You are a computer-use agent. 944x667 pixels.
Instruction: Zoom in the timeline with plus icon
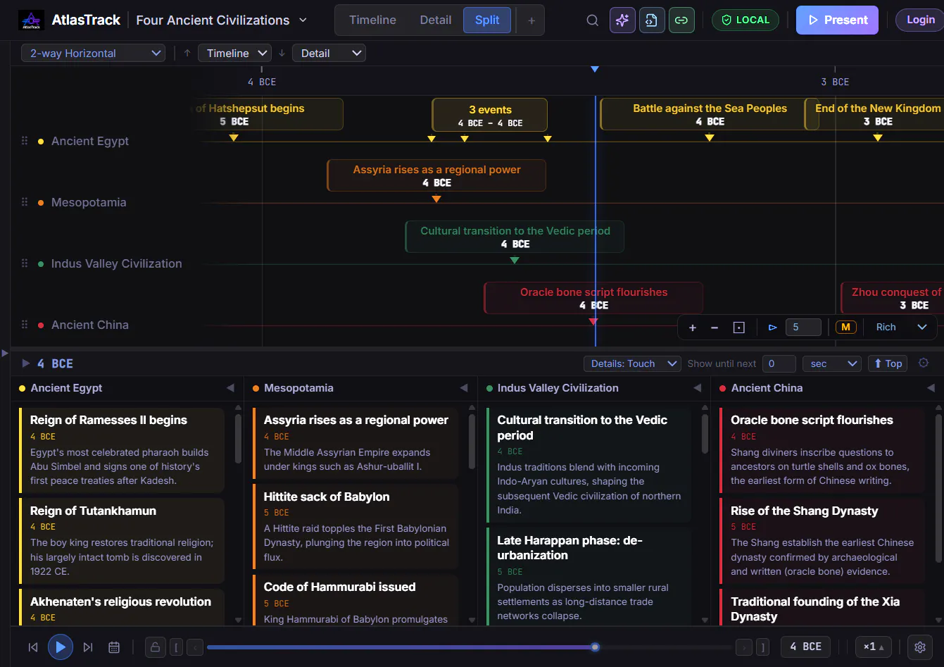[693, 328]
